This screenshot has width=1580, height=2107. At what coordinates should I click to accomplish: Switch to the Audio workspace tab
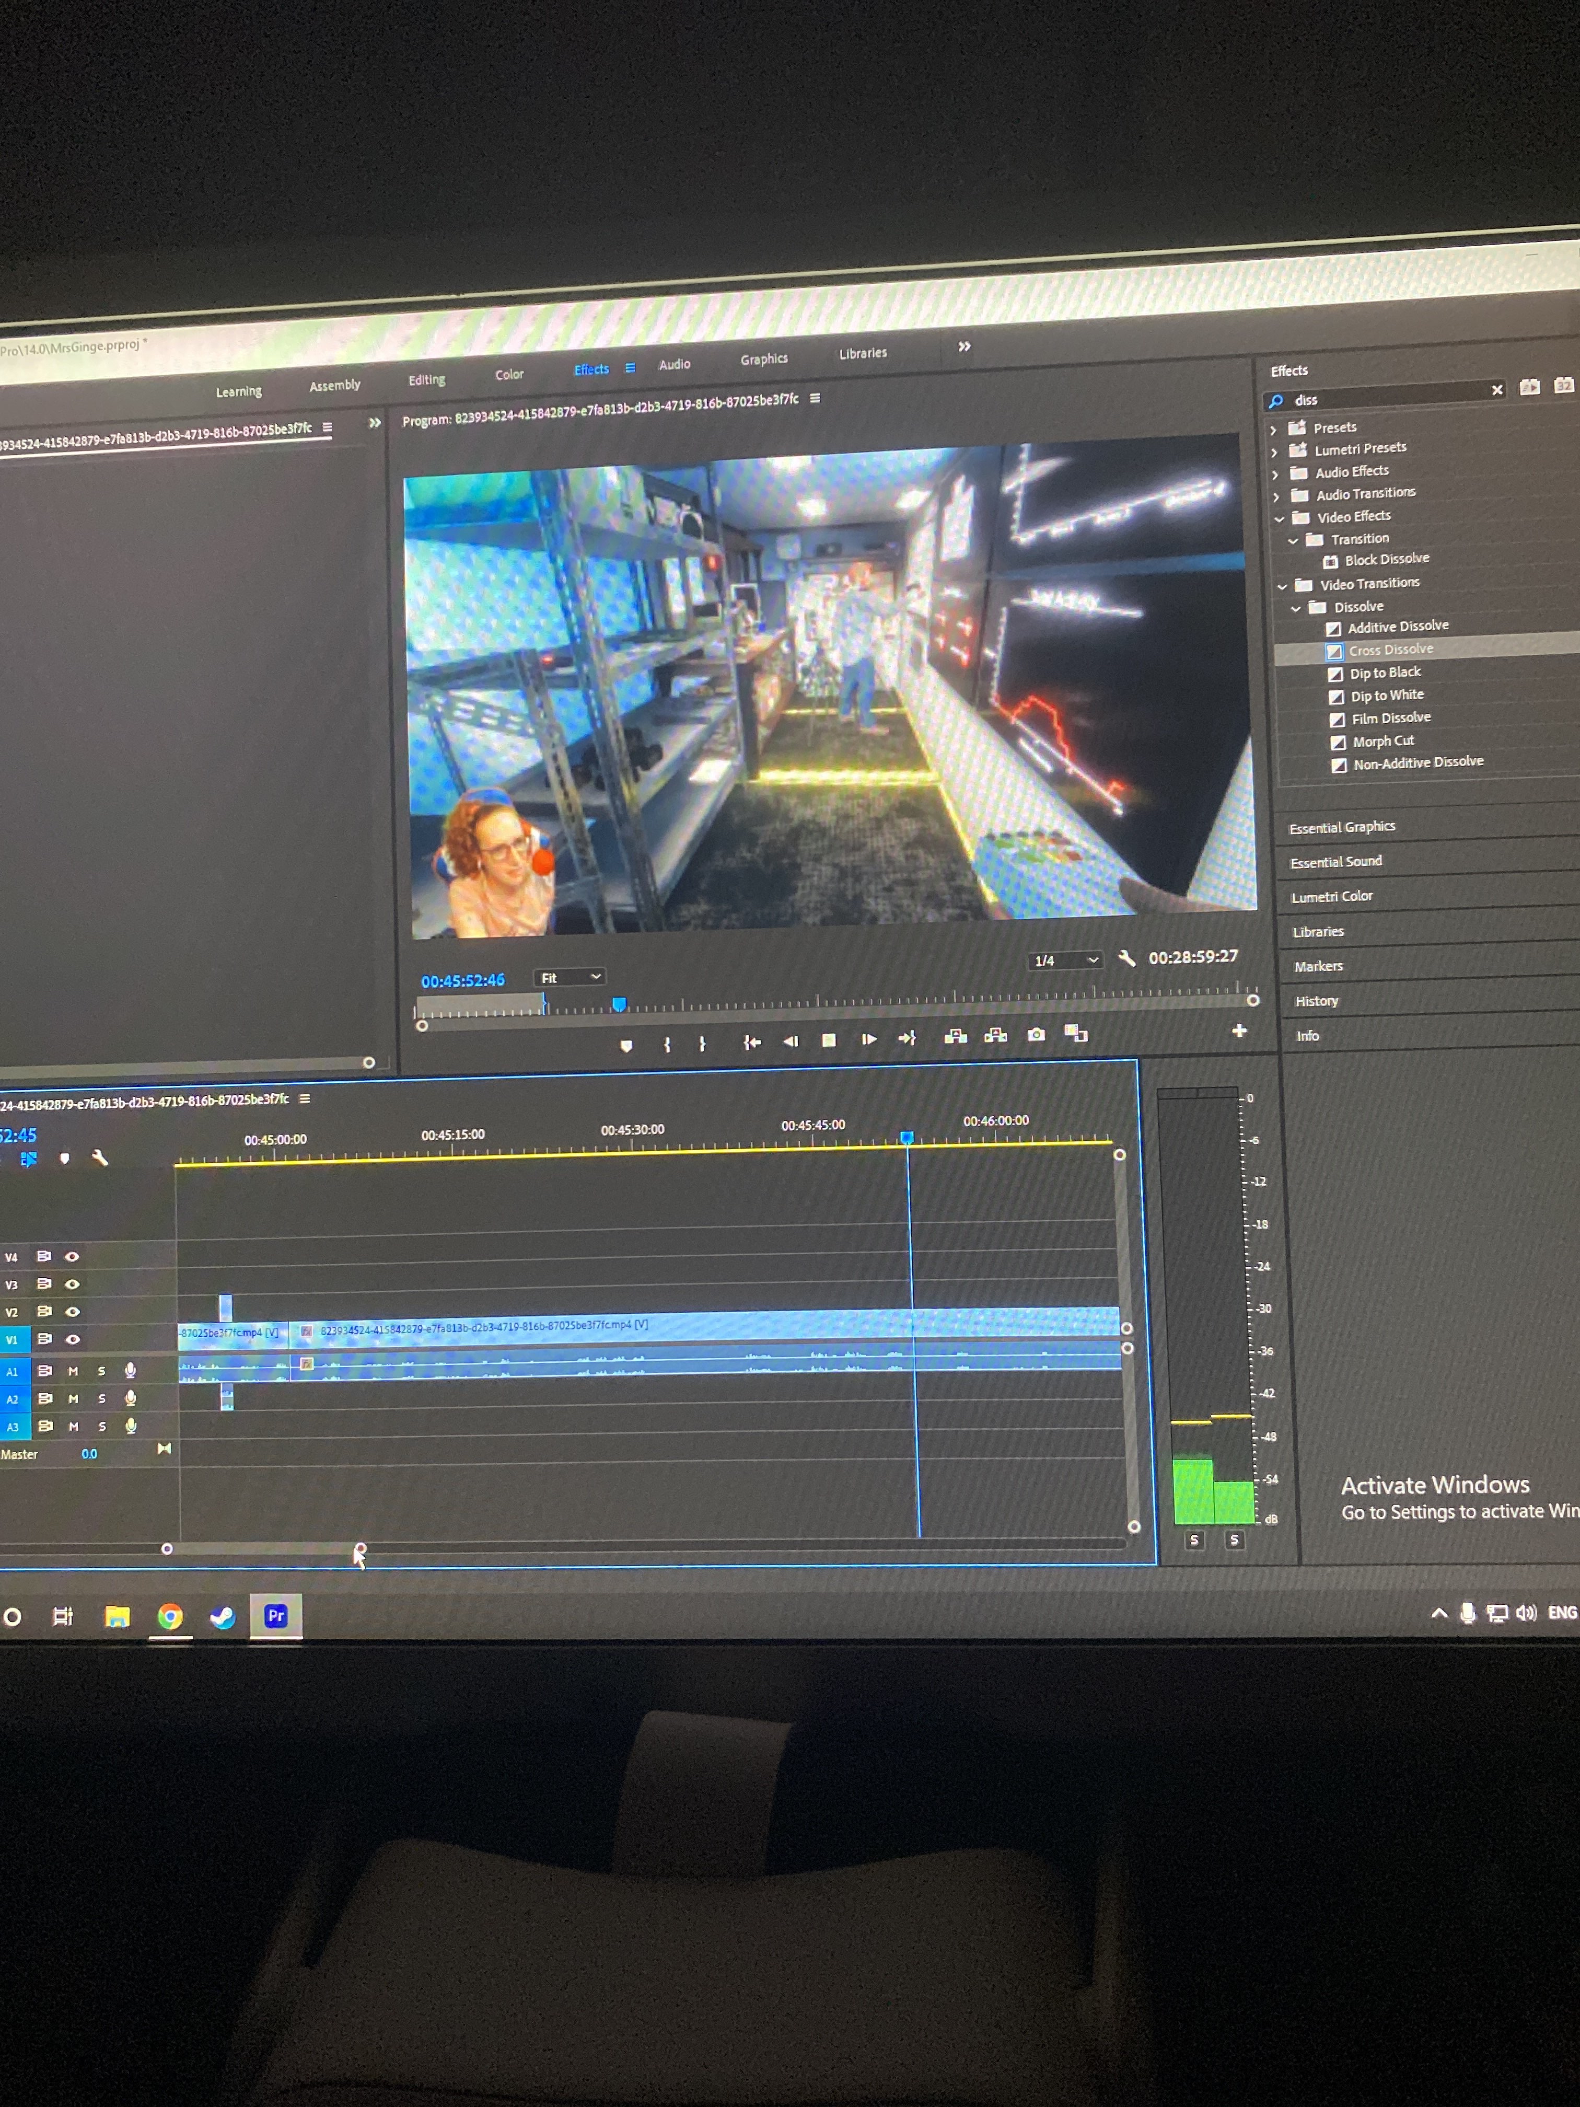pos(675,364)
